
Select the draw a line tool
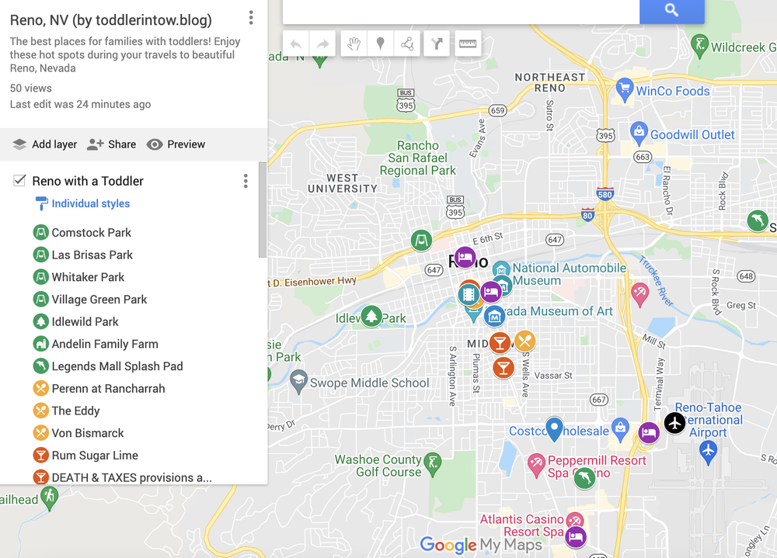(x=407, y=44)
